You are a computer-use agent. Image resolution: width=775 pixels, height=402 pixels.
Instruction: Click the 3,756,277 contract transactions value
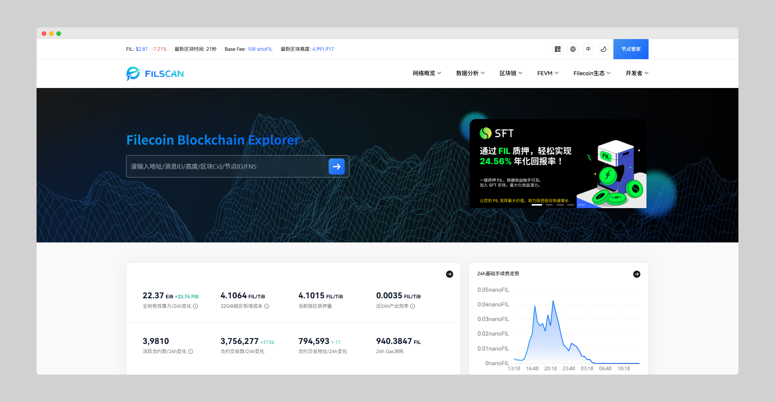click(239, 341)
